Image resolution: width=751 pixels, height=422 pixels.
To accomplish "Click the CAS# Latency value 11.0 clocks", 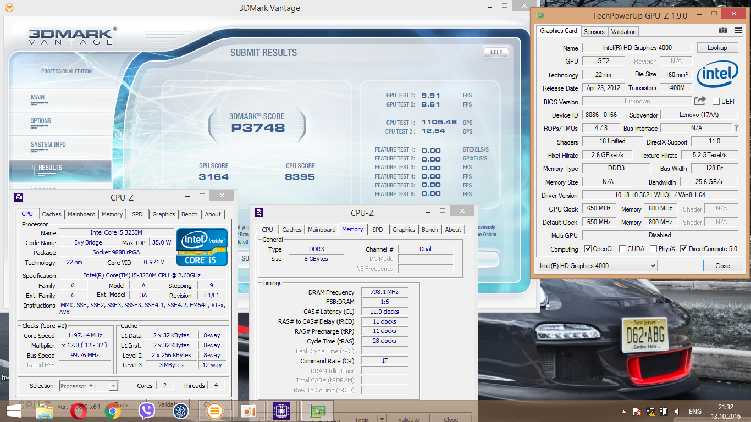I will pos(384,312).
